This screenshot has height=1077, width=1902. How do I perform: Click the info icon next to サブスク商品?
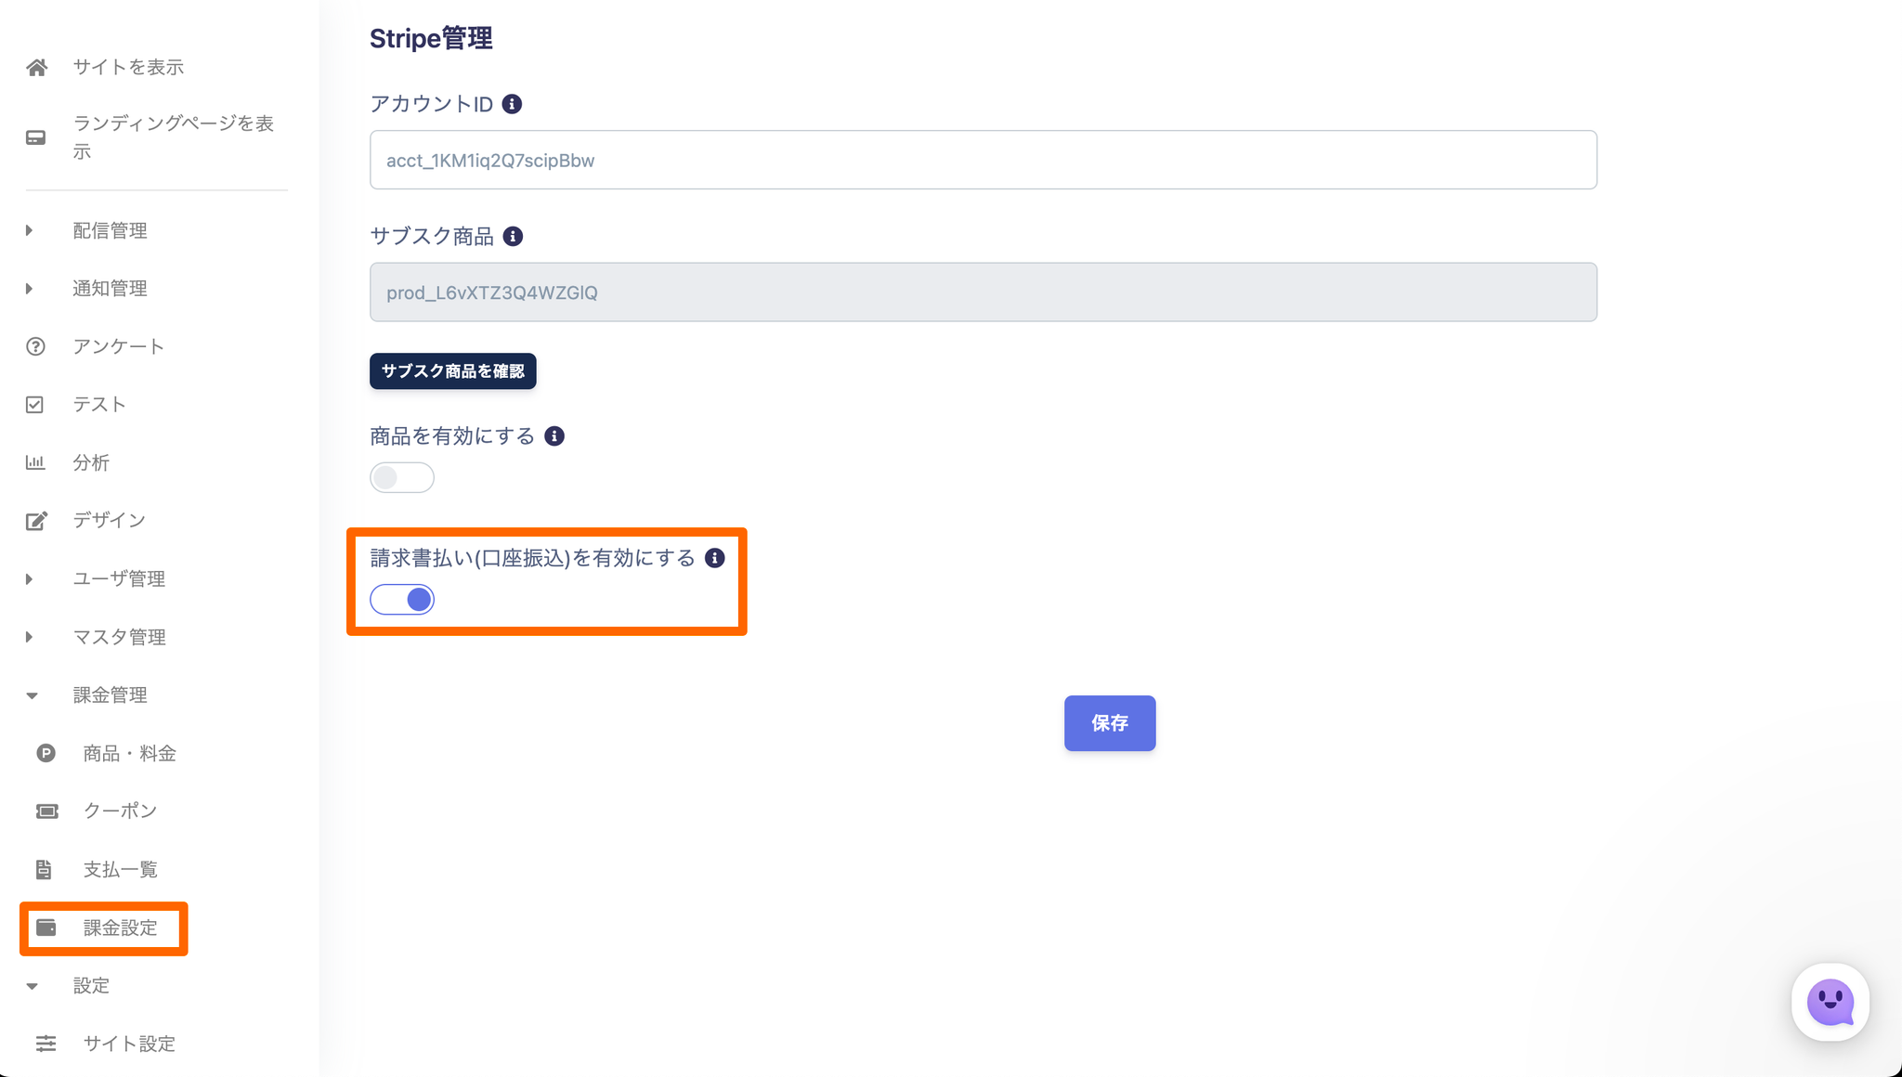coord(513,237)
